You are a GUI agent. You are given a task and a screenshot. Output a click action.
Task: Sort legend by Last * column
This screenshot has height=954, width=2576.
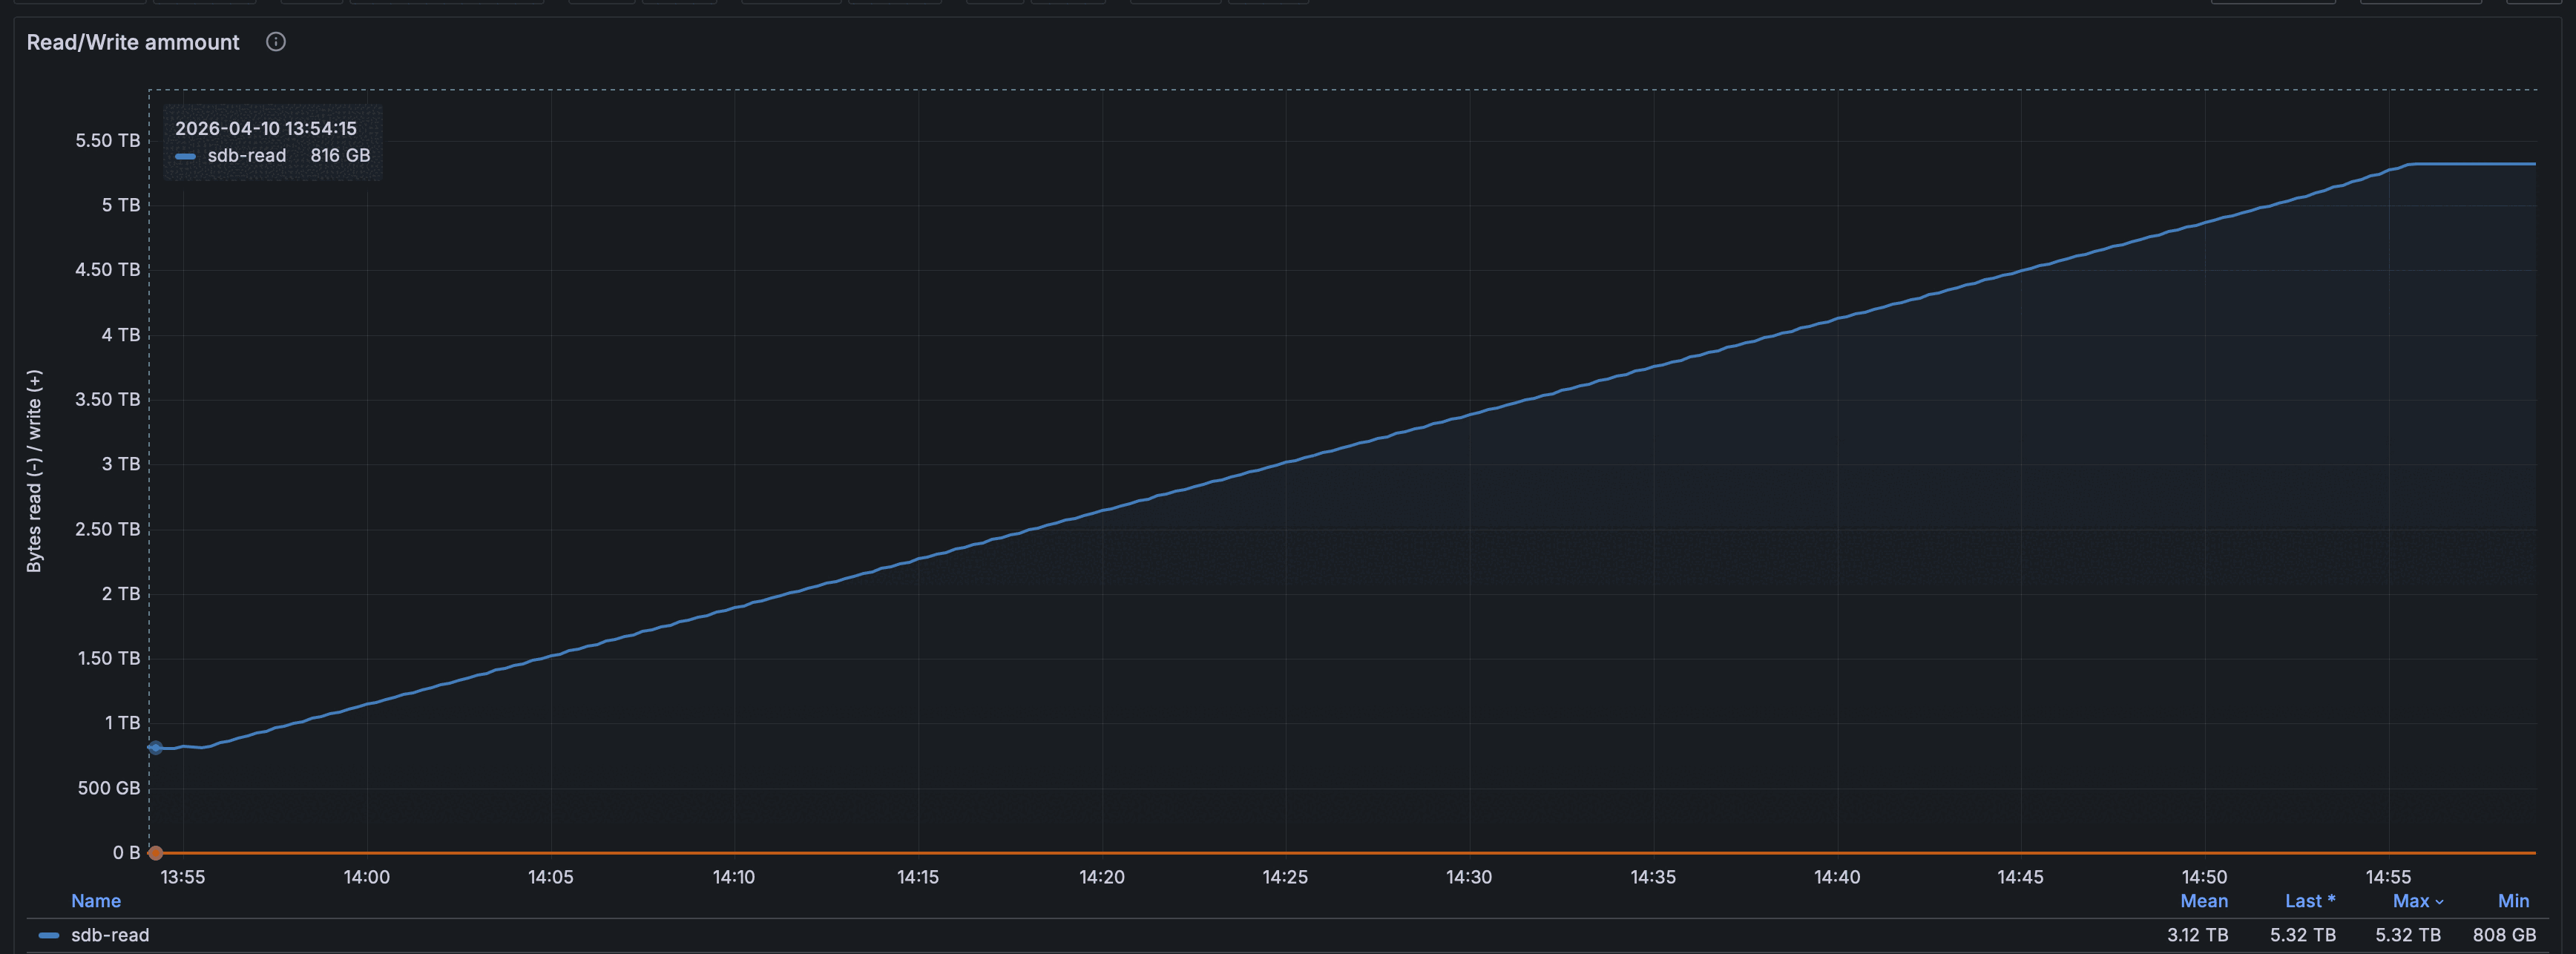[2309, 901]
